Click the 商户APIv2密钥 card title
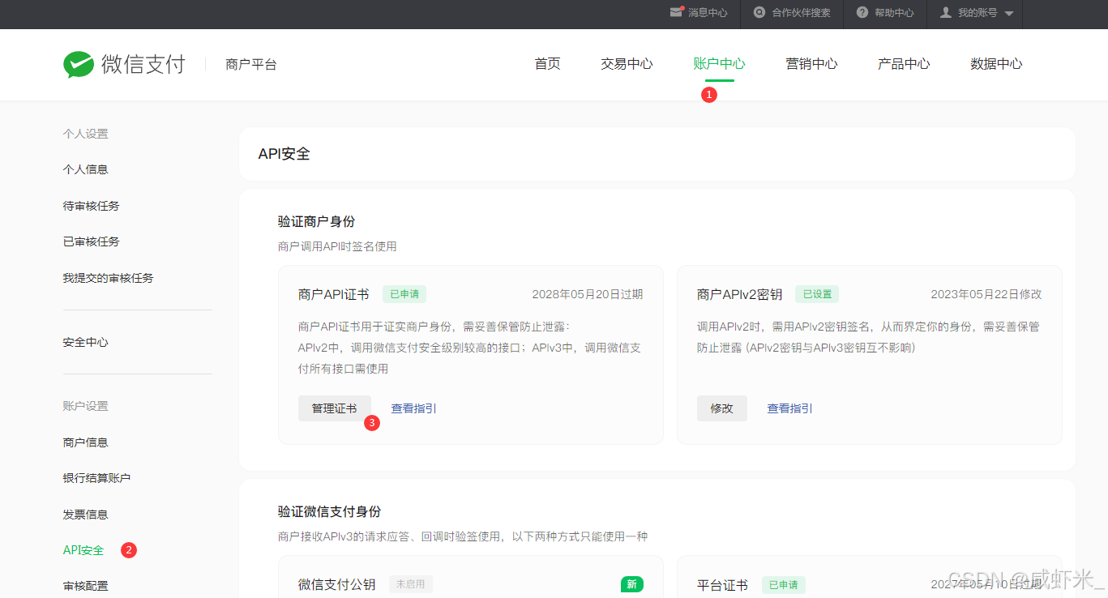The width and height of the screenshot is (1108, 598). (740, 294)
